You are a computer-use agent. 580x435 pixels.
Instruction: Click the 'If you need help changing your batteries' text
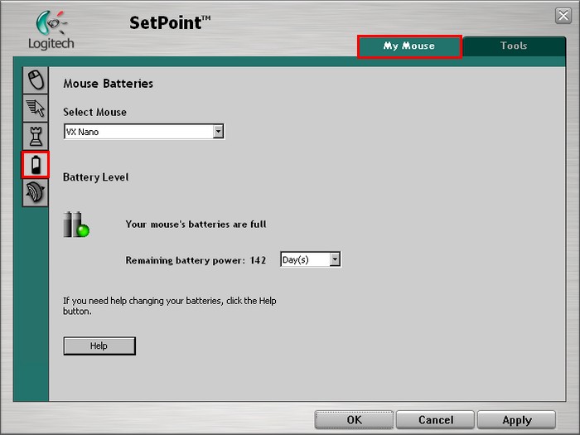[x=170, y=306]
